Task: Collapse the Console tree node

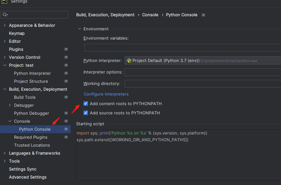Action: pyautogui.click(x=10, y=121)
